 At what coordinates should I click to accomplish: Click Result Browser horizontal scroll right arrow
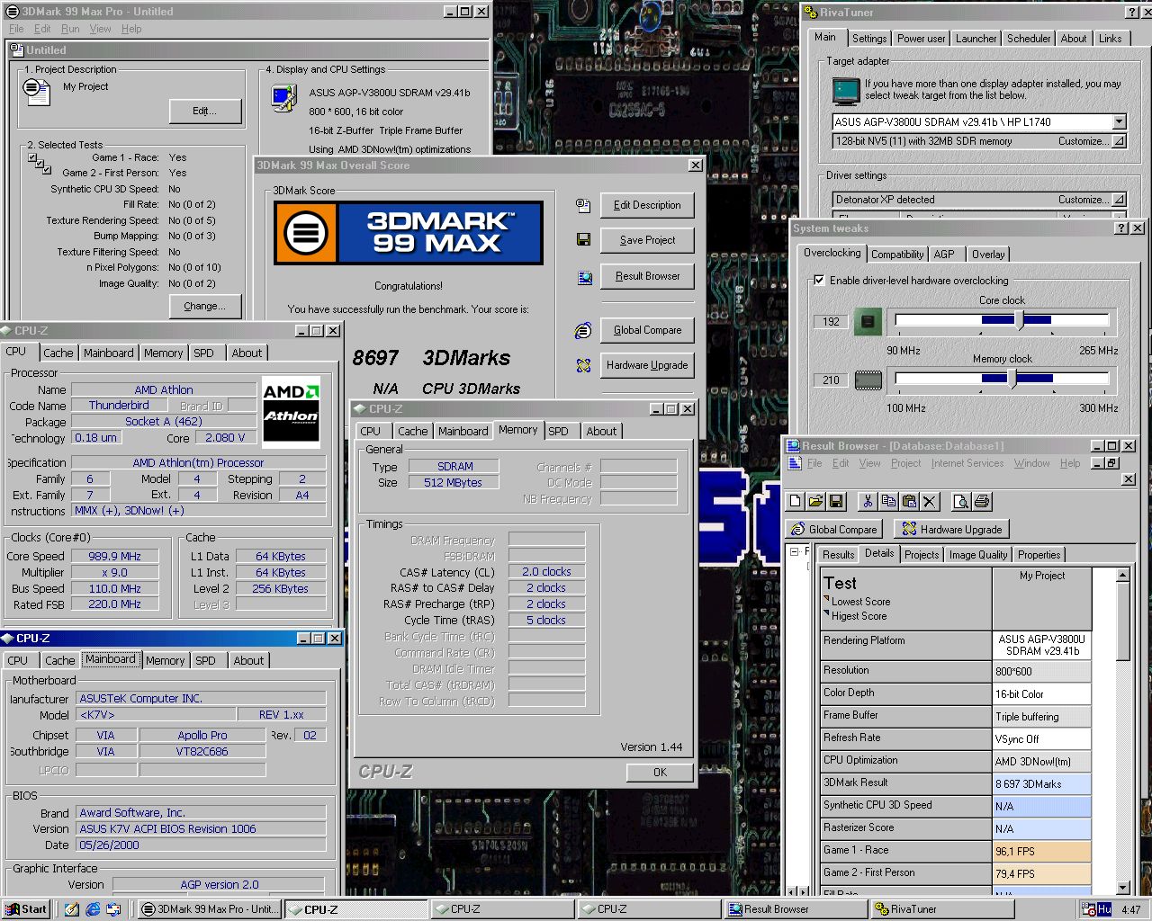pos(804,891)
